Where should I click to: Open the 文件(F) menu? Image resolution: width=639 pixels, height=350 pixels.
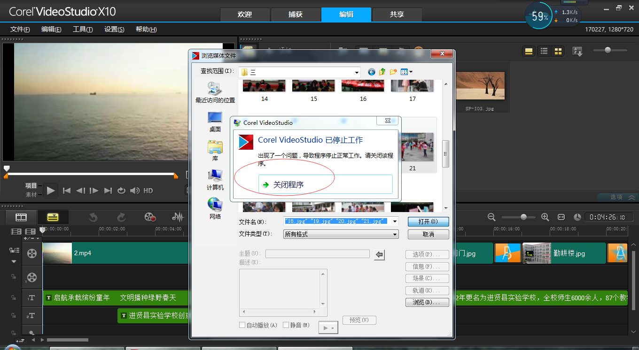[20, 29]
